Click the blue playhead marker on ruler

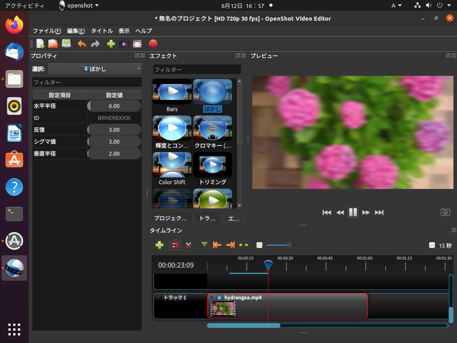[268, 266]
